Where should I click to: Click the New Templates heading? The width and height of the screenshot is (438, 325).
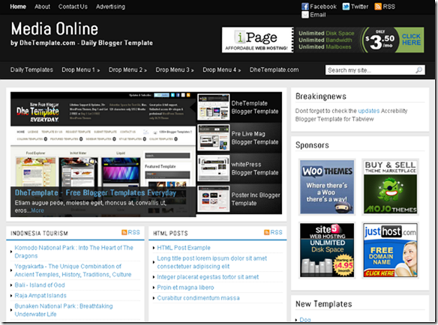click(x=323, y=304)
